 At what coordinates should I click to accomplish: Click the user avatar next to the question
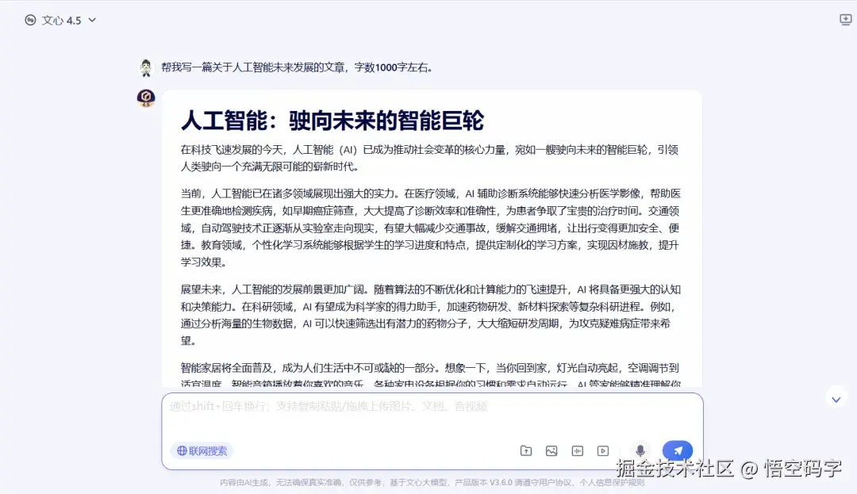[x=146, y=67]
